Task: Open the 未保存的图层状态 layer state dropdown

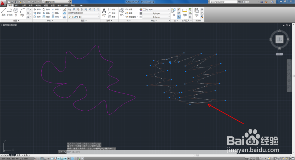Action: point(84,13)
